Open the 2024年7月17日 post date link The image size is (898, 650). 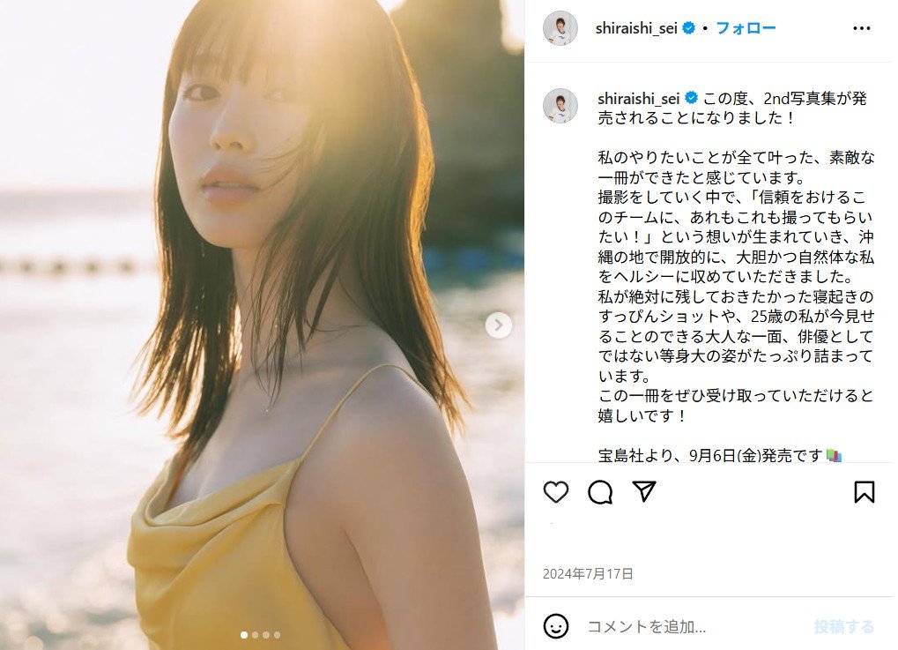(x=588, y=574)
